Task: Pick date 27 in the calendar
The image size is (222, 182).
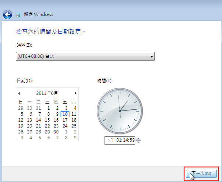Action: click(x=30, y=132)
